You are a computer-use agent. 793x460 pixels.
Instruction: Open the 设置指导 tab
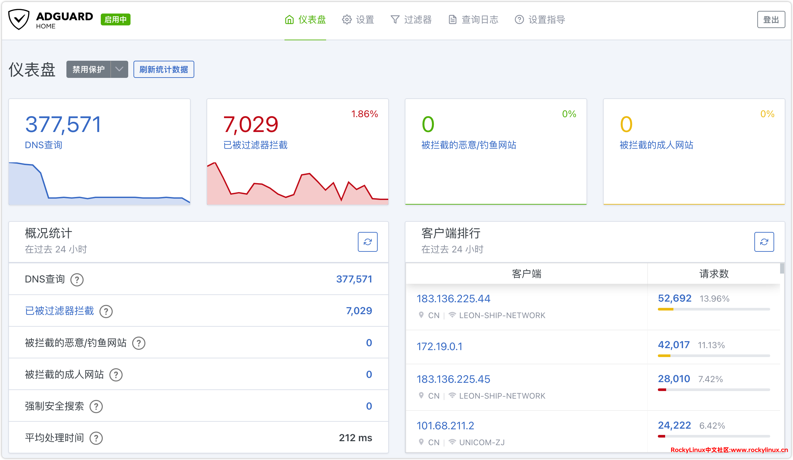click(540, 20)
